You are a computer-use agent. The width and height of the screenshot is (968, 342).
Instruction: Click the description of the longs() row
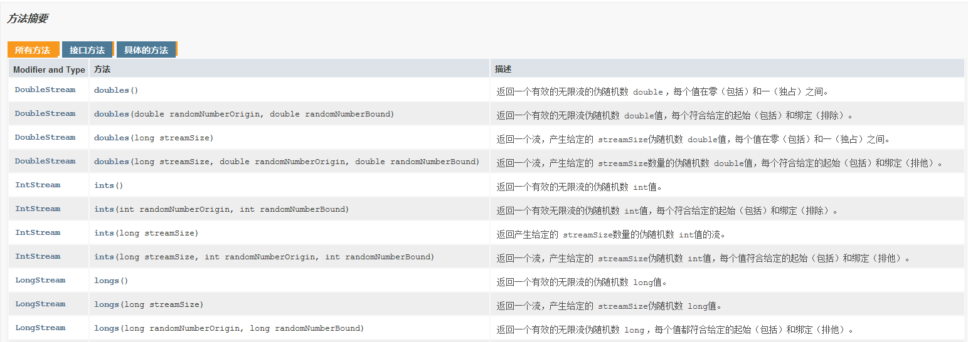click(582, 282)
